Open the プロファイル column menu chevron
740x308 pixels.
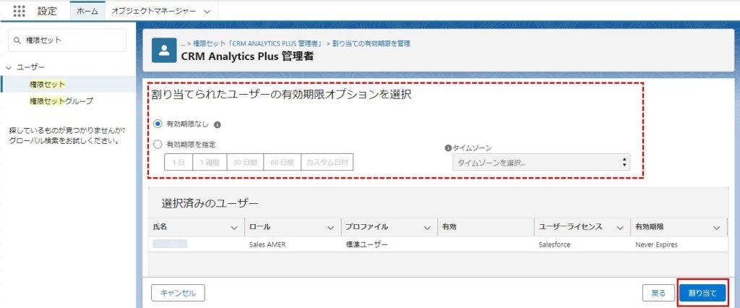[x=427, y=228]
